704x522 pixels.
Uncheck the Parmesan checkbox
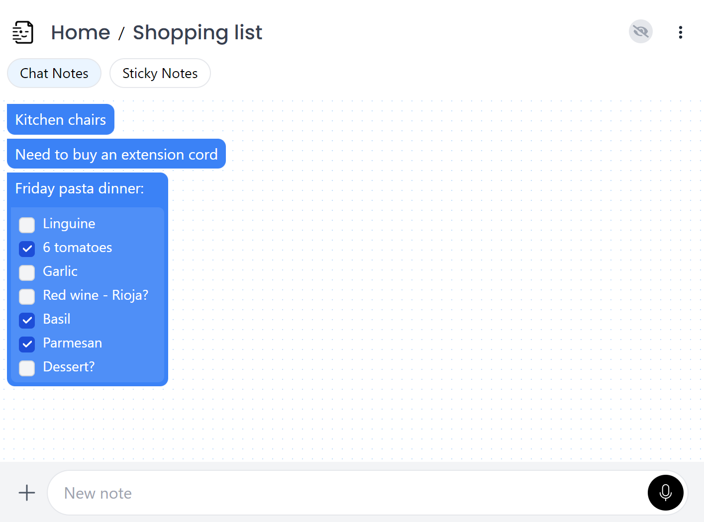click(x=27, y=344)
